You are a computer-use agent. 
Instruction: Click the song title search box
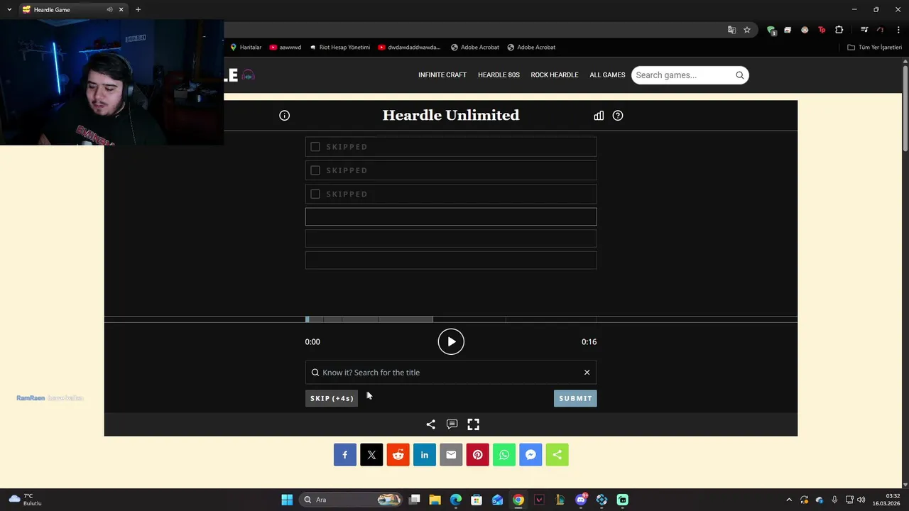tap(451, 373)
